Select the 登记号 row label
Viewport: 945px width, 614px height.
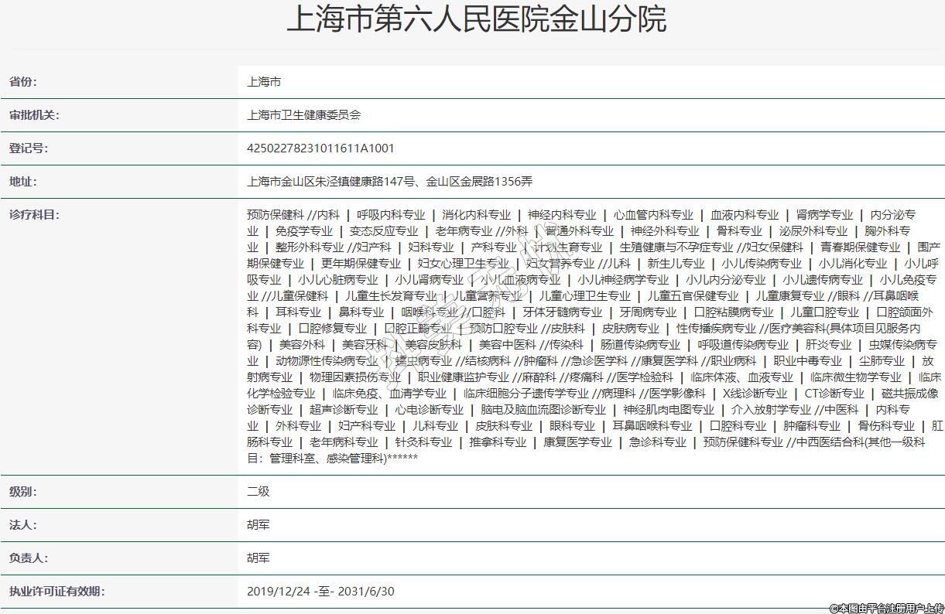(28, 148)
